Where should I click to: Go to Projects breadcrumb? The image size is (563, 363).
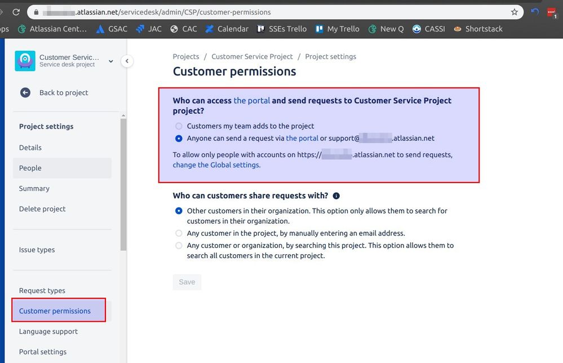coord(185,57)
